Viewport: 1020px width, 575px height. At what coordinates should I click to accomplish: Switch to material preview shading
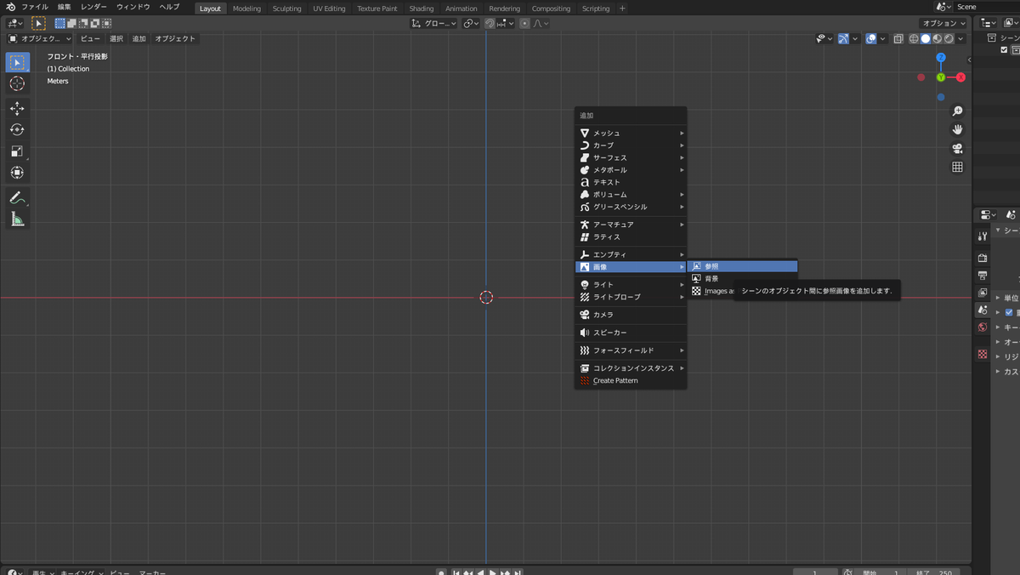point(937,38)
